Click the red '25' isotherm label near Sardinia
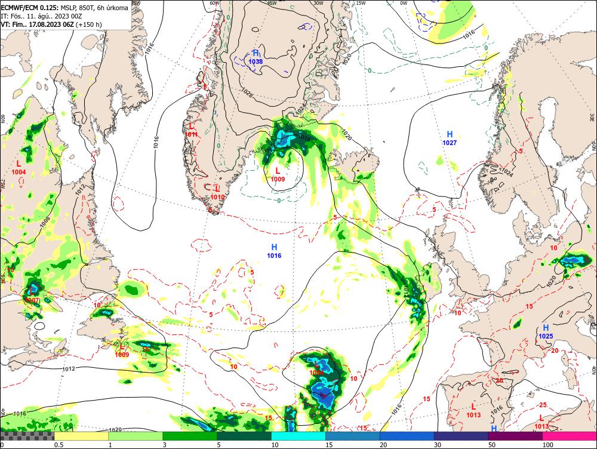The image size is (597, 449). 543,405
